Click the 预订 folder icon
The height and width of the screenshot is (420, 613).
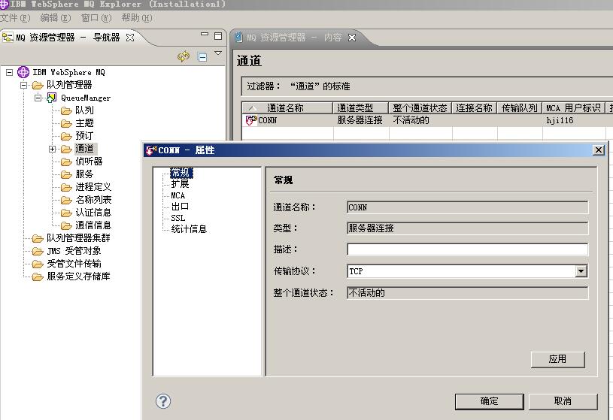pyautogui.click(x=66, y=136)
